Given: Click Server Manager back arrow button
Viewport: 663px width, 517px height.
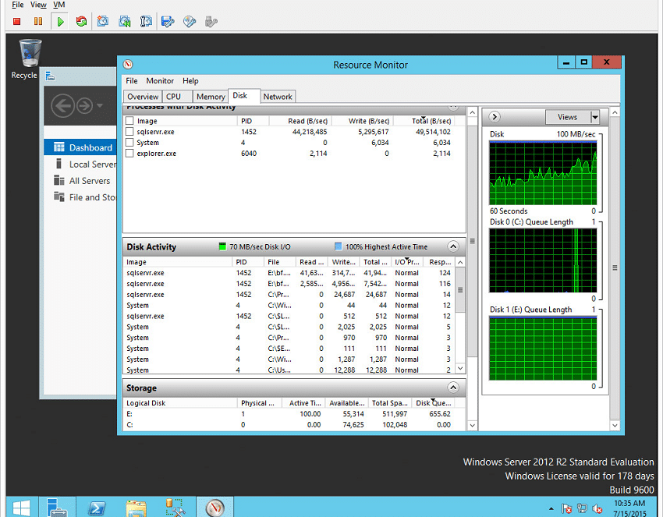Looking at the screenshot, I should 63,105.
